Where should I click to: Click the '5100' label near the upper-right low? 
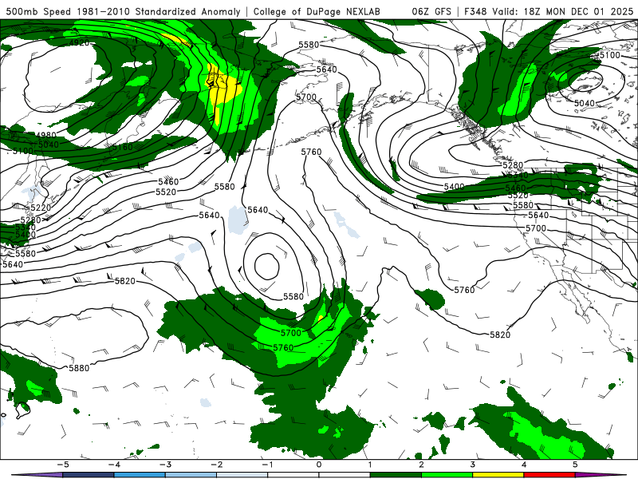point(610,55)
